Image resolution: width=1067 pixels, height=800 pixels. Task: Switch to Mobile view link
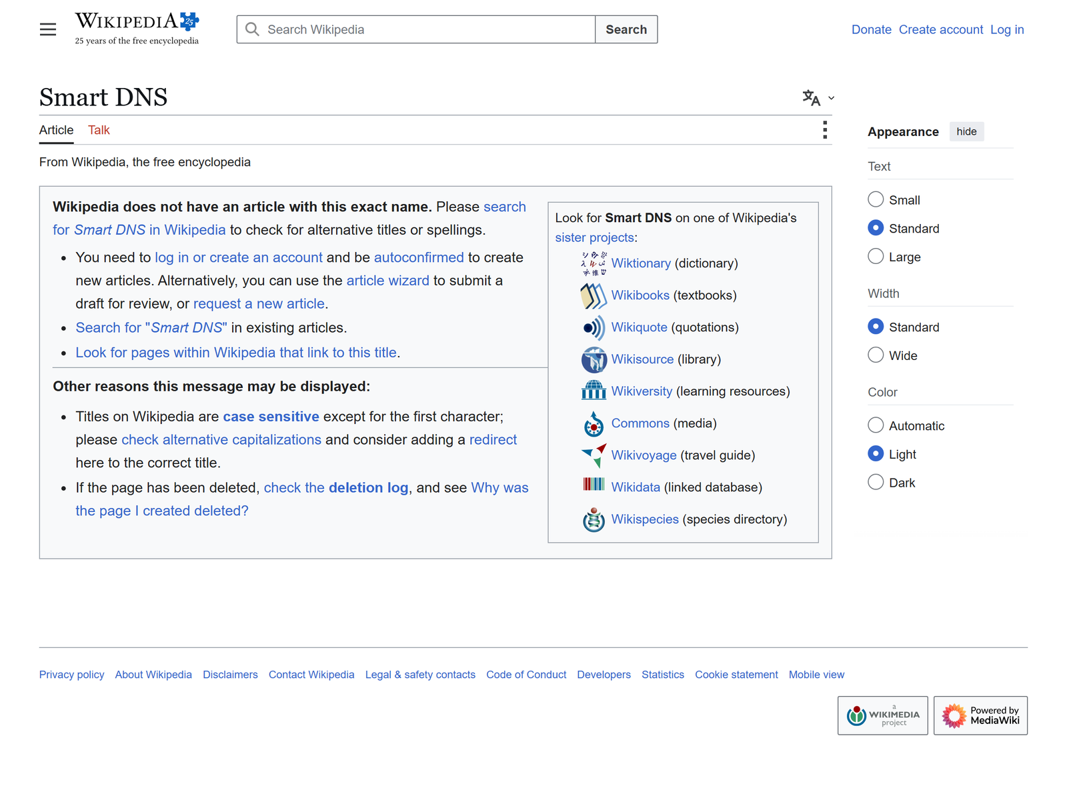(x=816, y=675)
